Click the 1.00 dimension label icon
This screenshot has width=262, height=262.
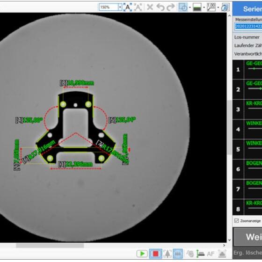tap(211, 7)
